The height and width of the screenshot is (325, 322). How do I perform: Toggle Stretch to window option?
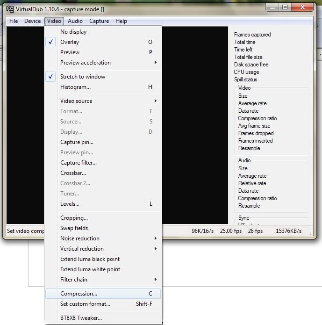(x=103, y=77)
